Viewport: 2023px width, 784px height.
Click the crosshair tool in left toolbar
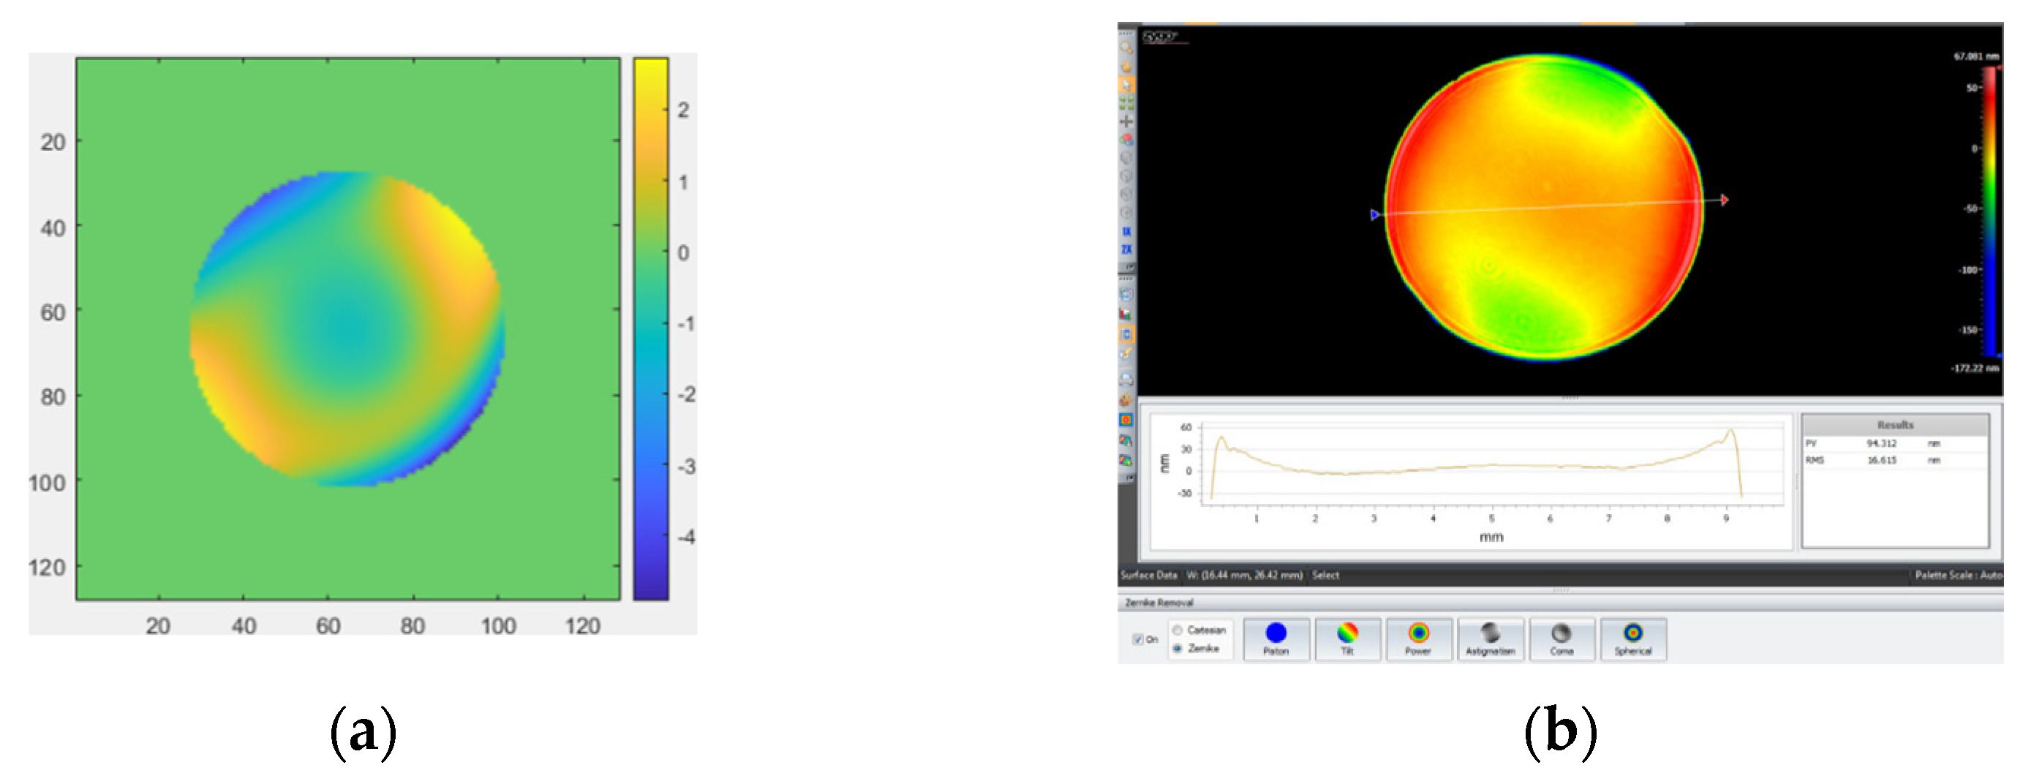(1126, 121)
